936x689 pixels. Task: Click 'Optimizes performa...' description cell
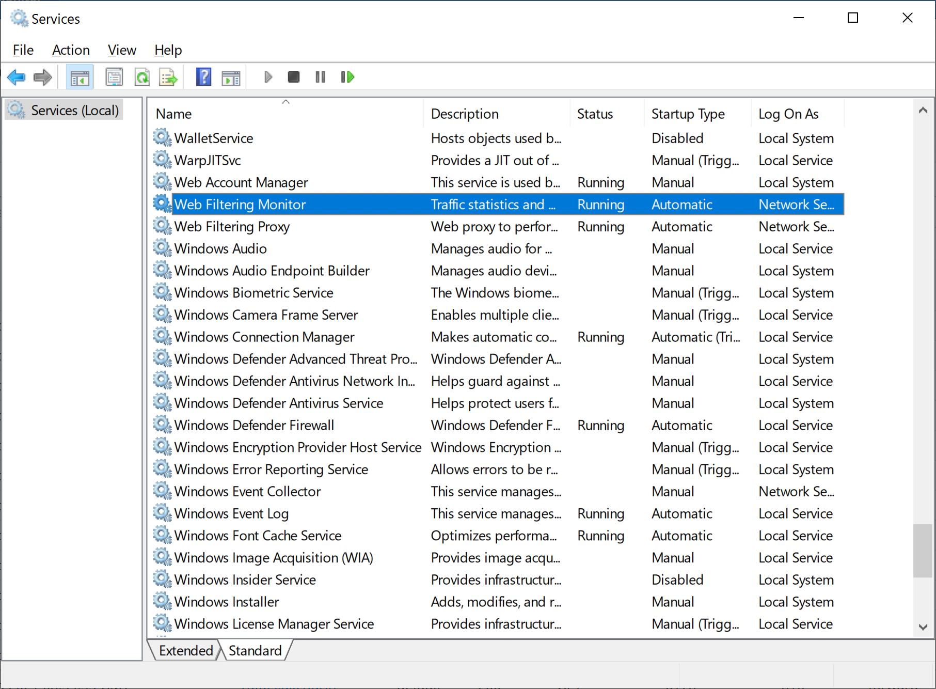[494, 536]
